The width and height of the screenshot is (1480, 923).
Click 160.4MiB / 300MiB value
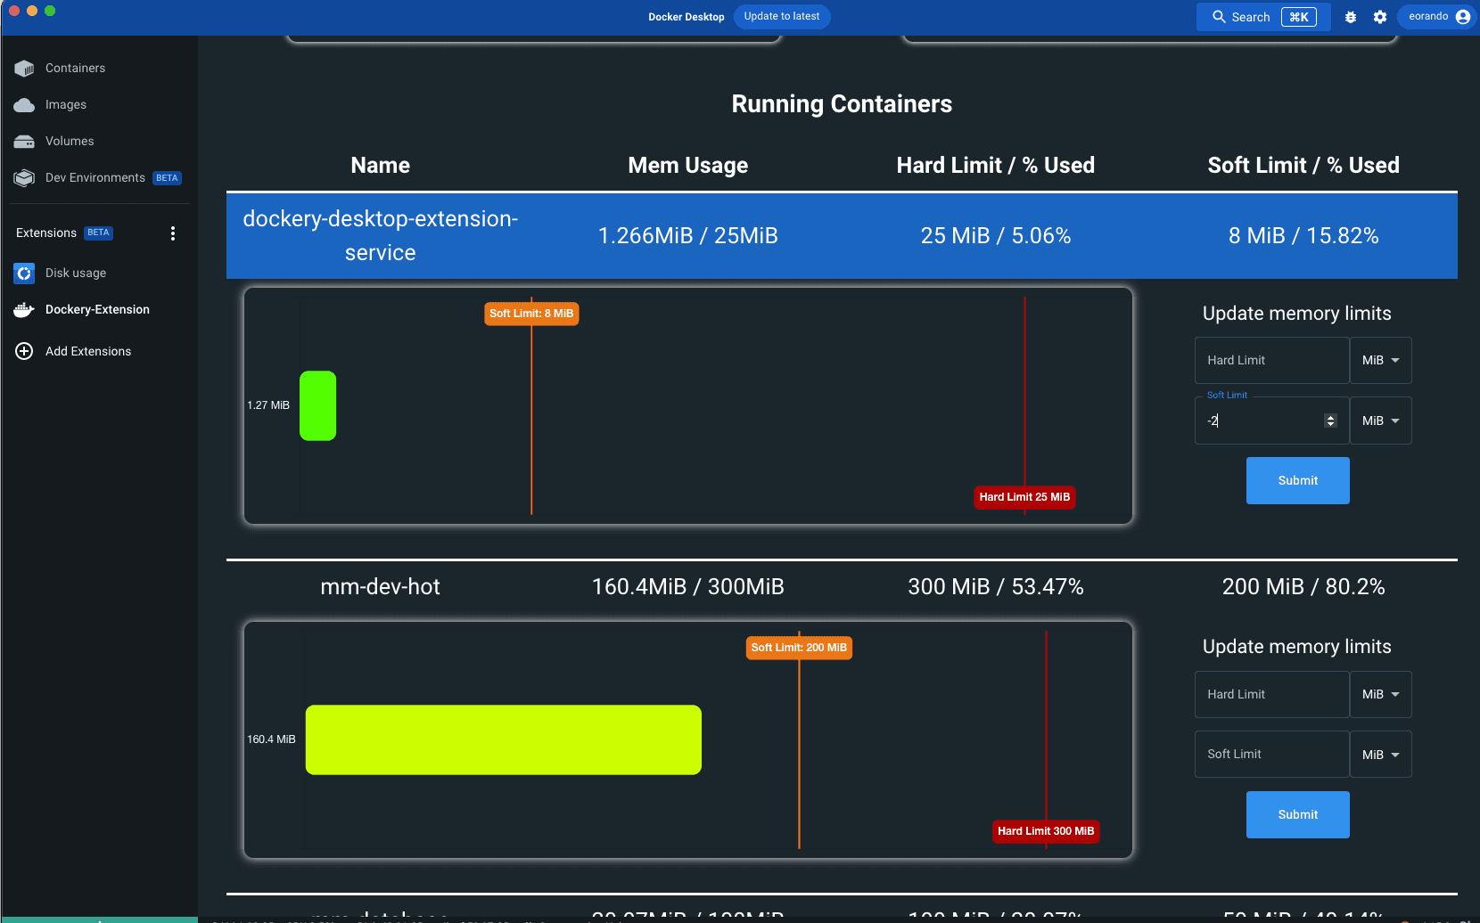pyautogui.click(x=688, y=587)
